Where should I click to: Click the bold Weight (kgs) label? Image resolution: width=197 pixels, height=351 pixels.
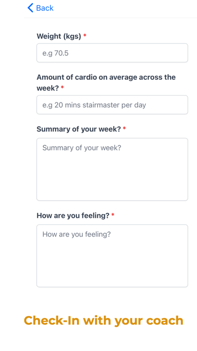click(59, 36)
